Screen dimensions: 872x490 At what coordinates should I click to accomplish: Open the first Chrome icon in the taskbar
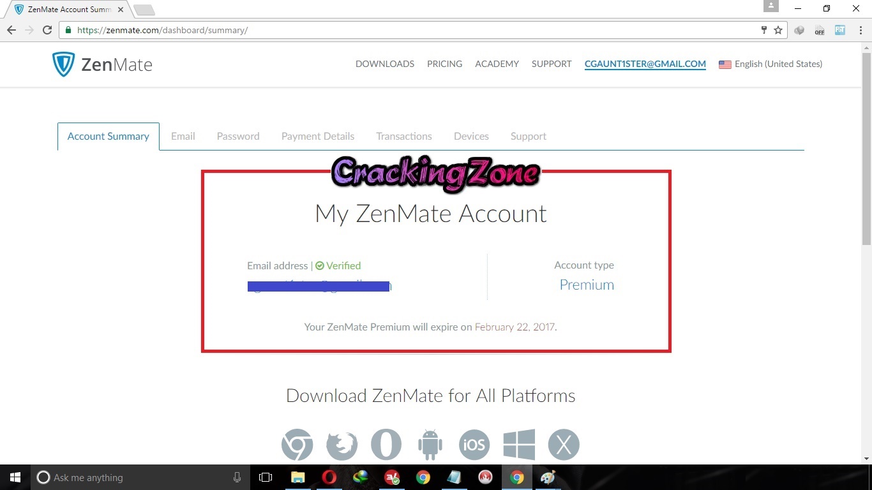click(x=423, y=477)
